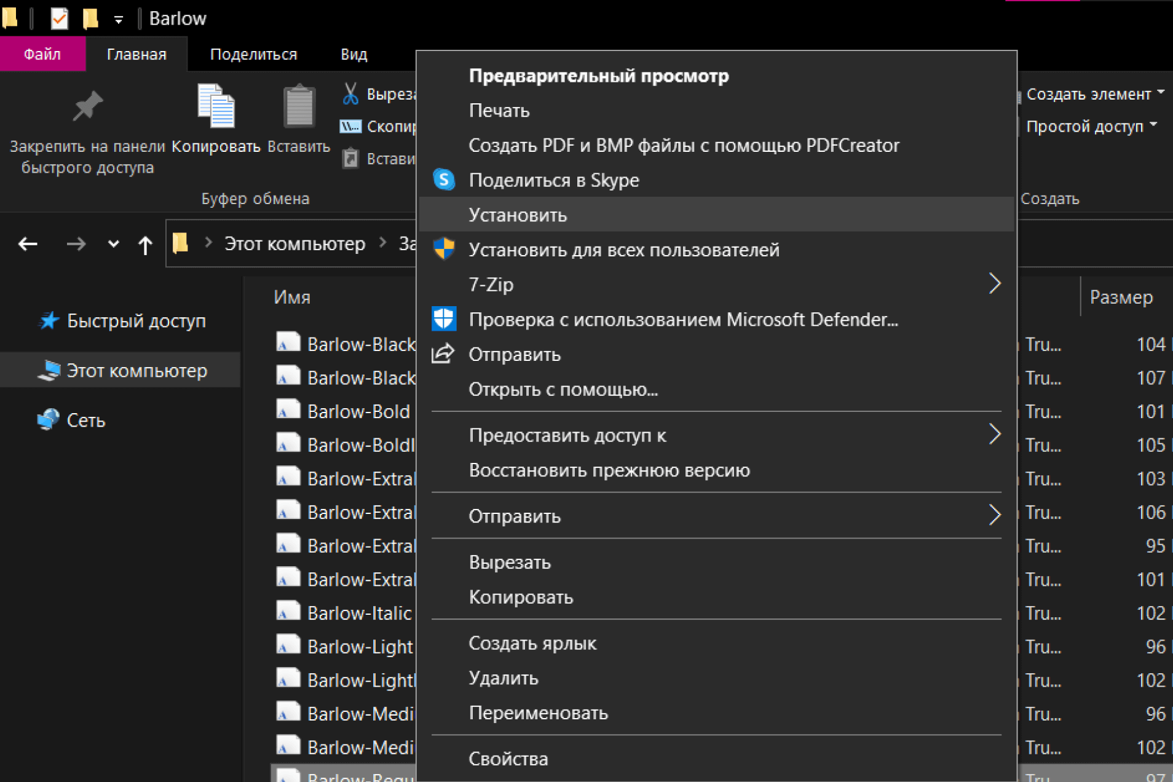Click the Skype icon in context menu
The width and height of the screenshot is (1173, 782).
[443, 180]
